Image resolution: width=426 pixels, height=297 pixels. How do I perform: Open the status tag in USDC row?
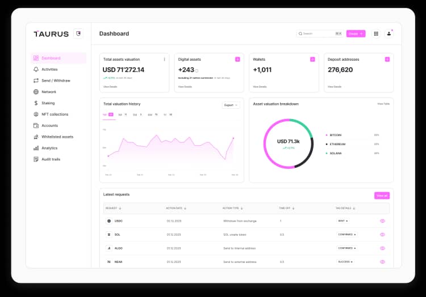(x=343, y=221)
